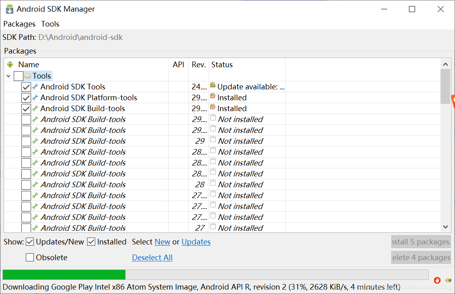Toggle the Updates/New show filter
Screen dimensions: 455x294
(x=30, y=242)
